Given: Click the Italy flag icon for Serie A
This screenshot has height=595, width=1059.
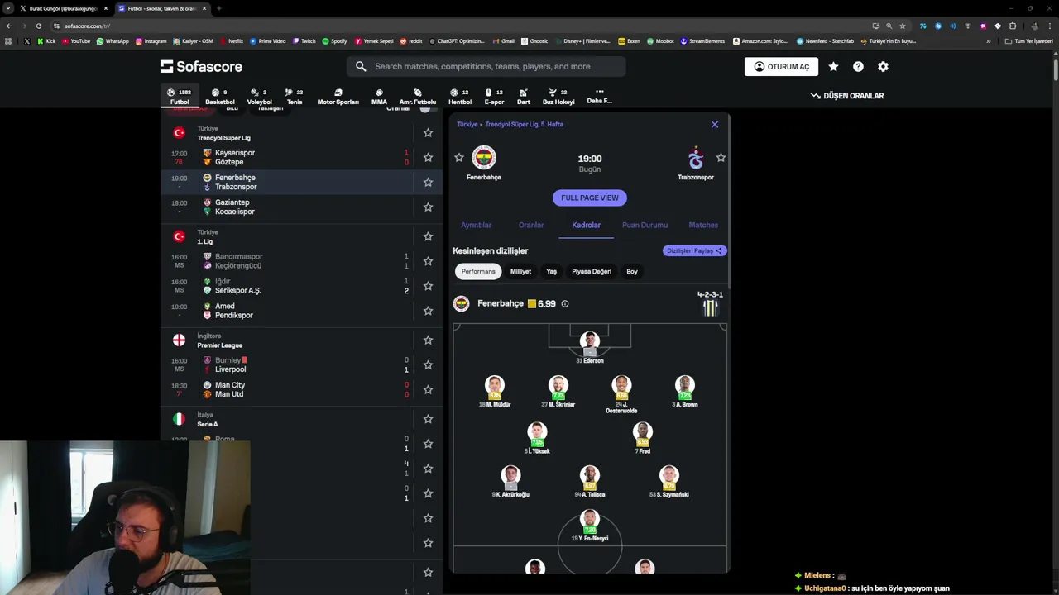Looking at the screenshot, I should click(179, 419).
